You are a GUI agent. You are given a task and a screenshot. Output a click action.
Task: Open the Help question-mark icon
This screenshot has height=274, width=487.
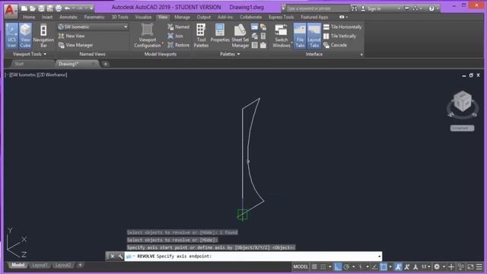click(x=431, y=8)
